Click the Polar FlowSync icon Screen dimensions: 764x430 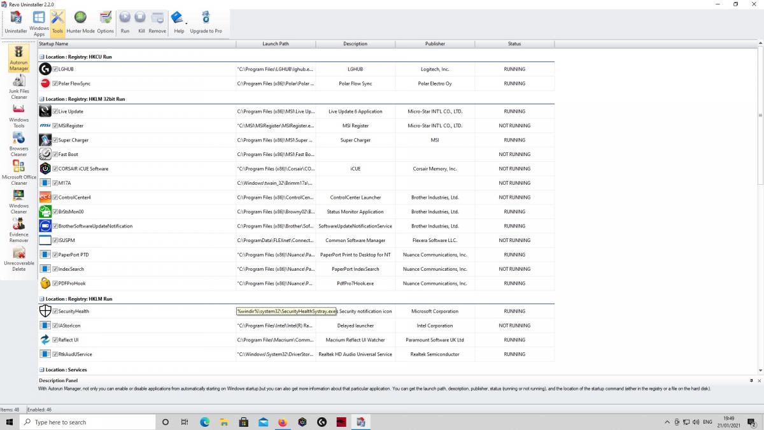tap(45, 83)
